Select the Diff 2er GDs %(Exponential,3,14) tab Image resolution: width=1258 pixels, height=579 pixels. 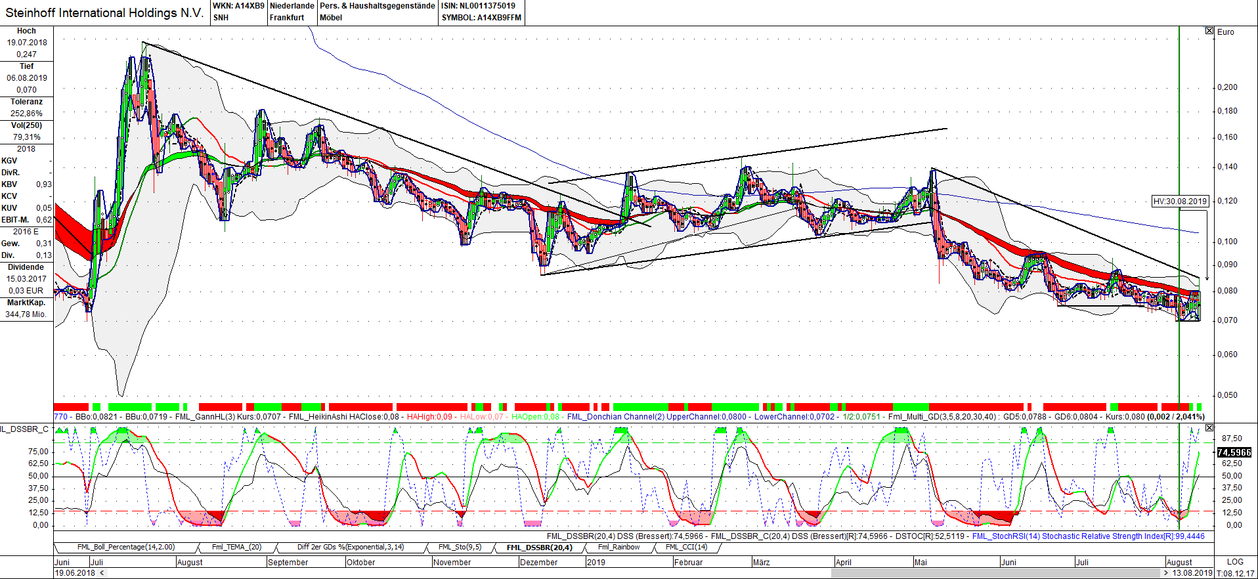tap(350, 547)
